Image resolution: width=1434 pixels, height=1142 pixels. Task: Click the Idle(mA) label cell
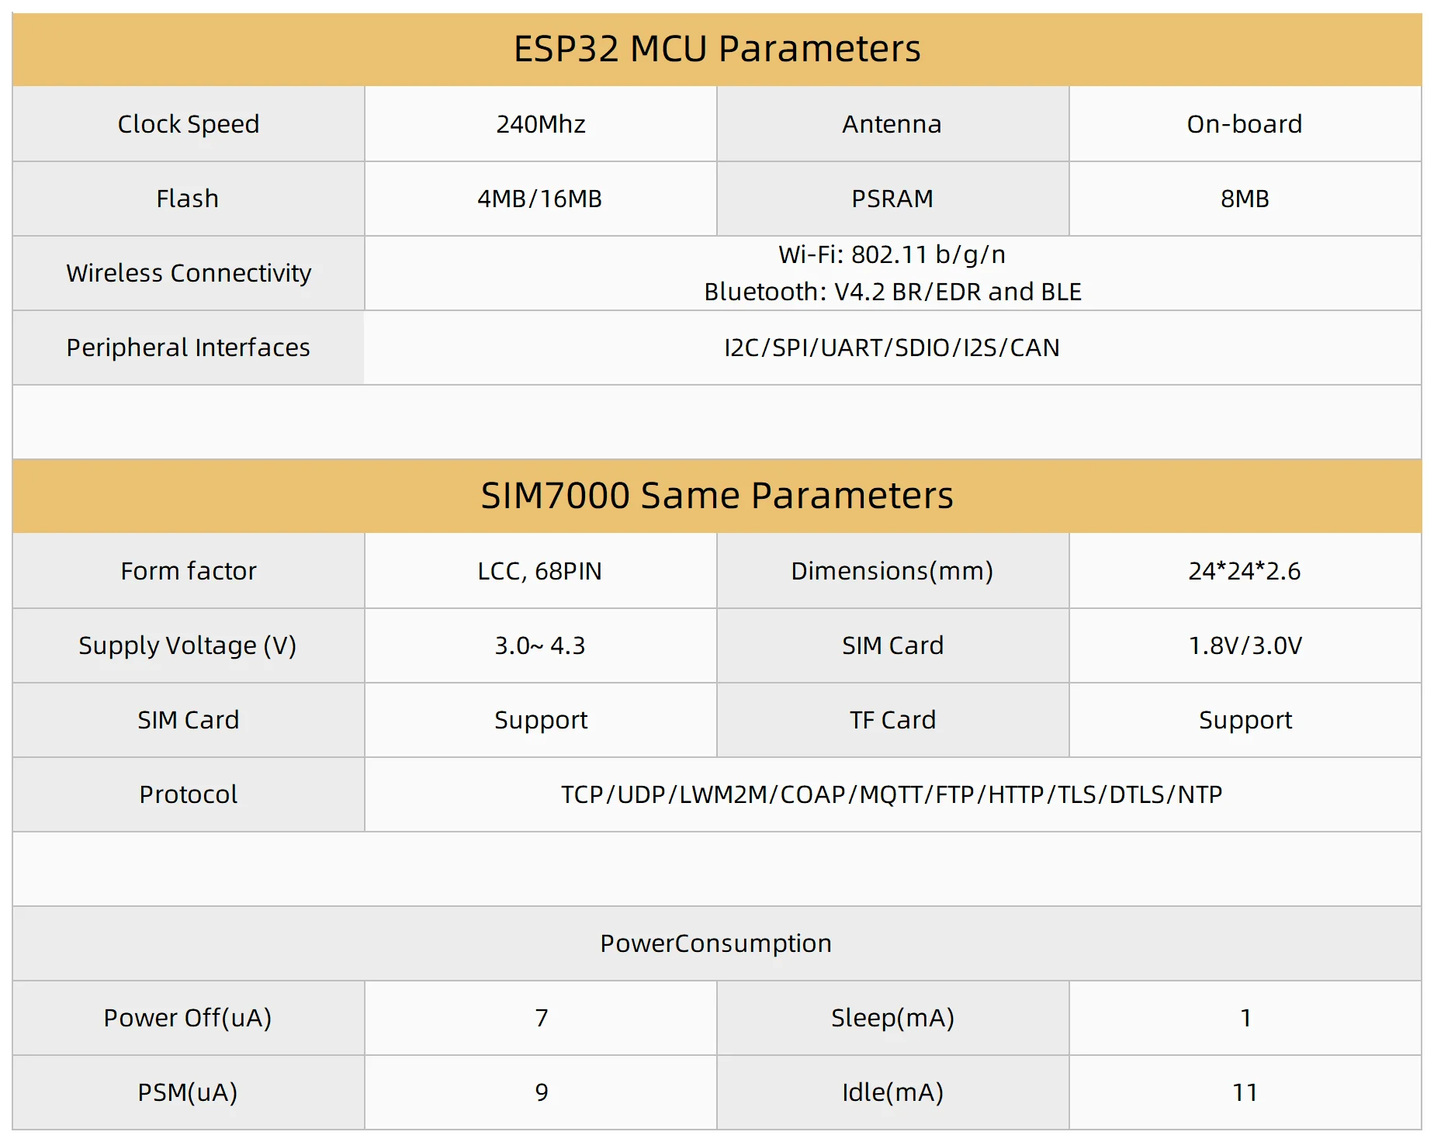pyautogui.click(x=892, y=1092)
